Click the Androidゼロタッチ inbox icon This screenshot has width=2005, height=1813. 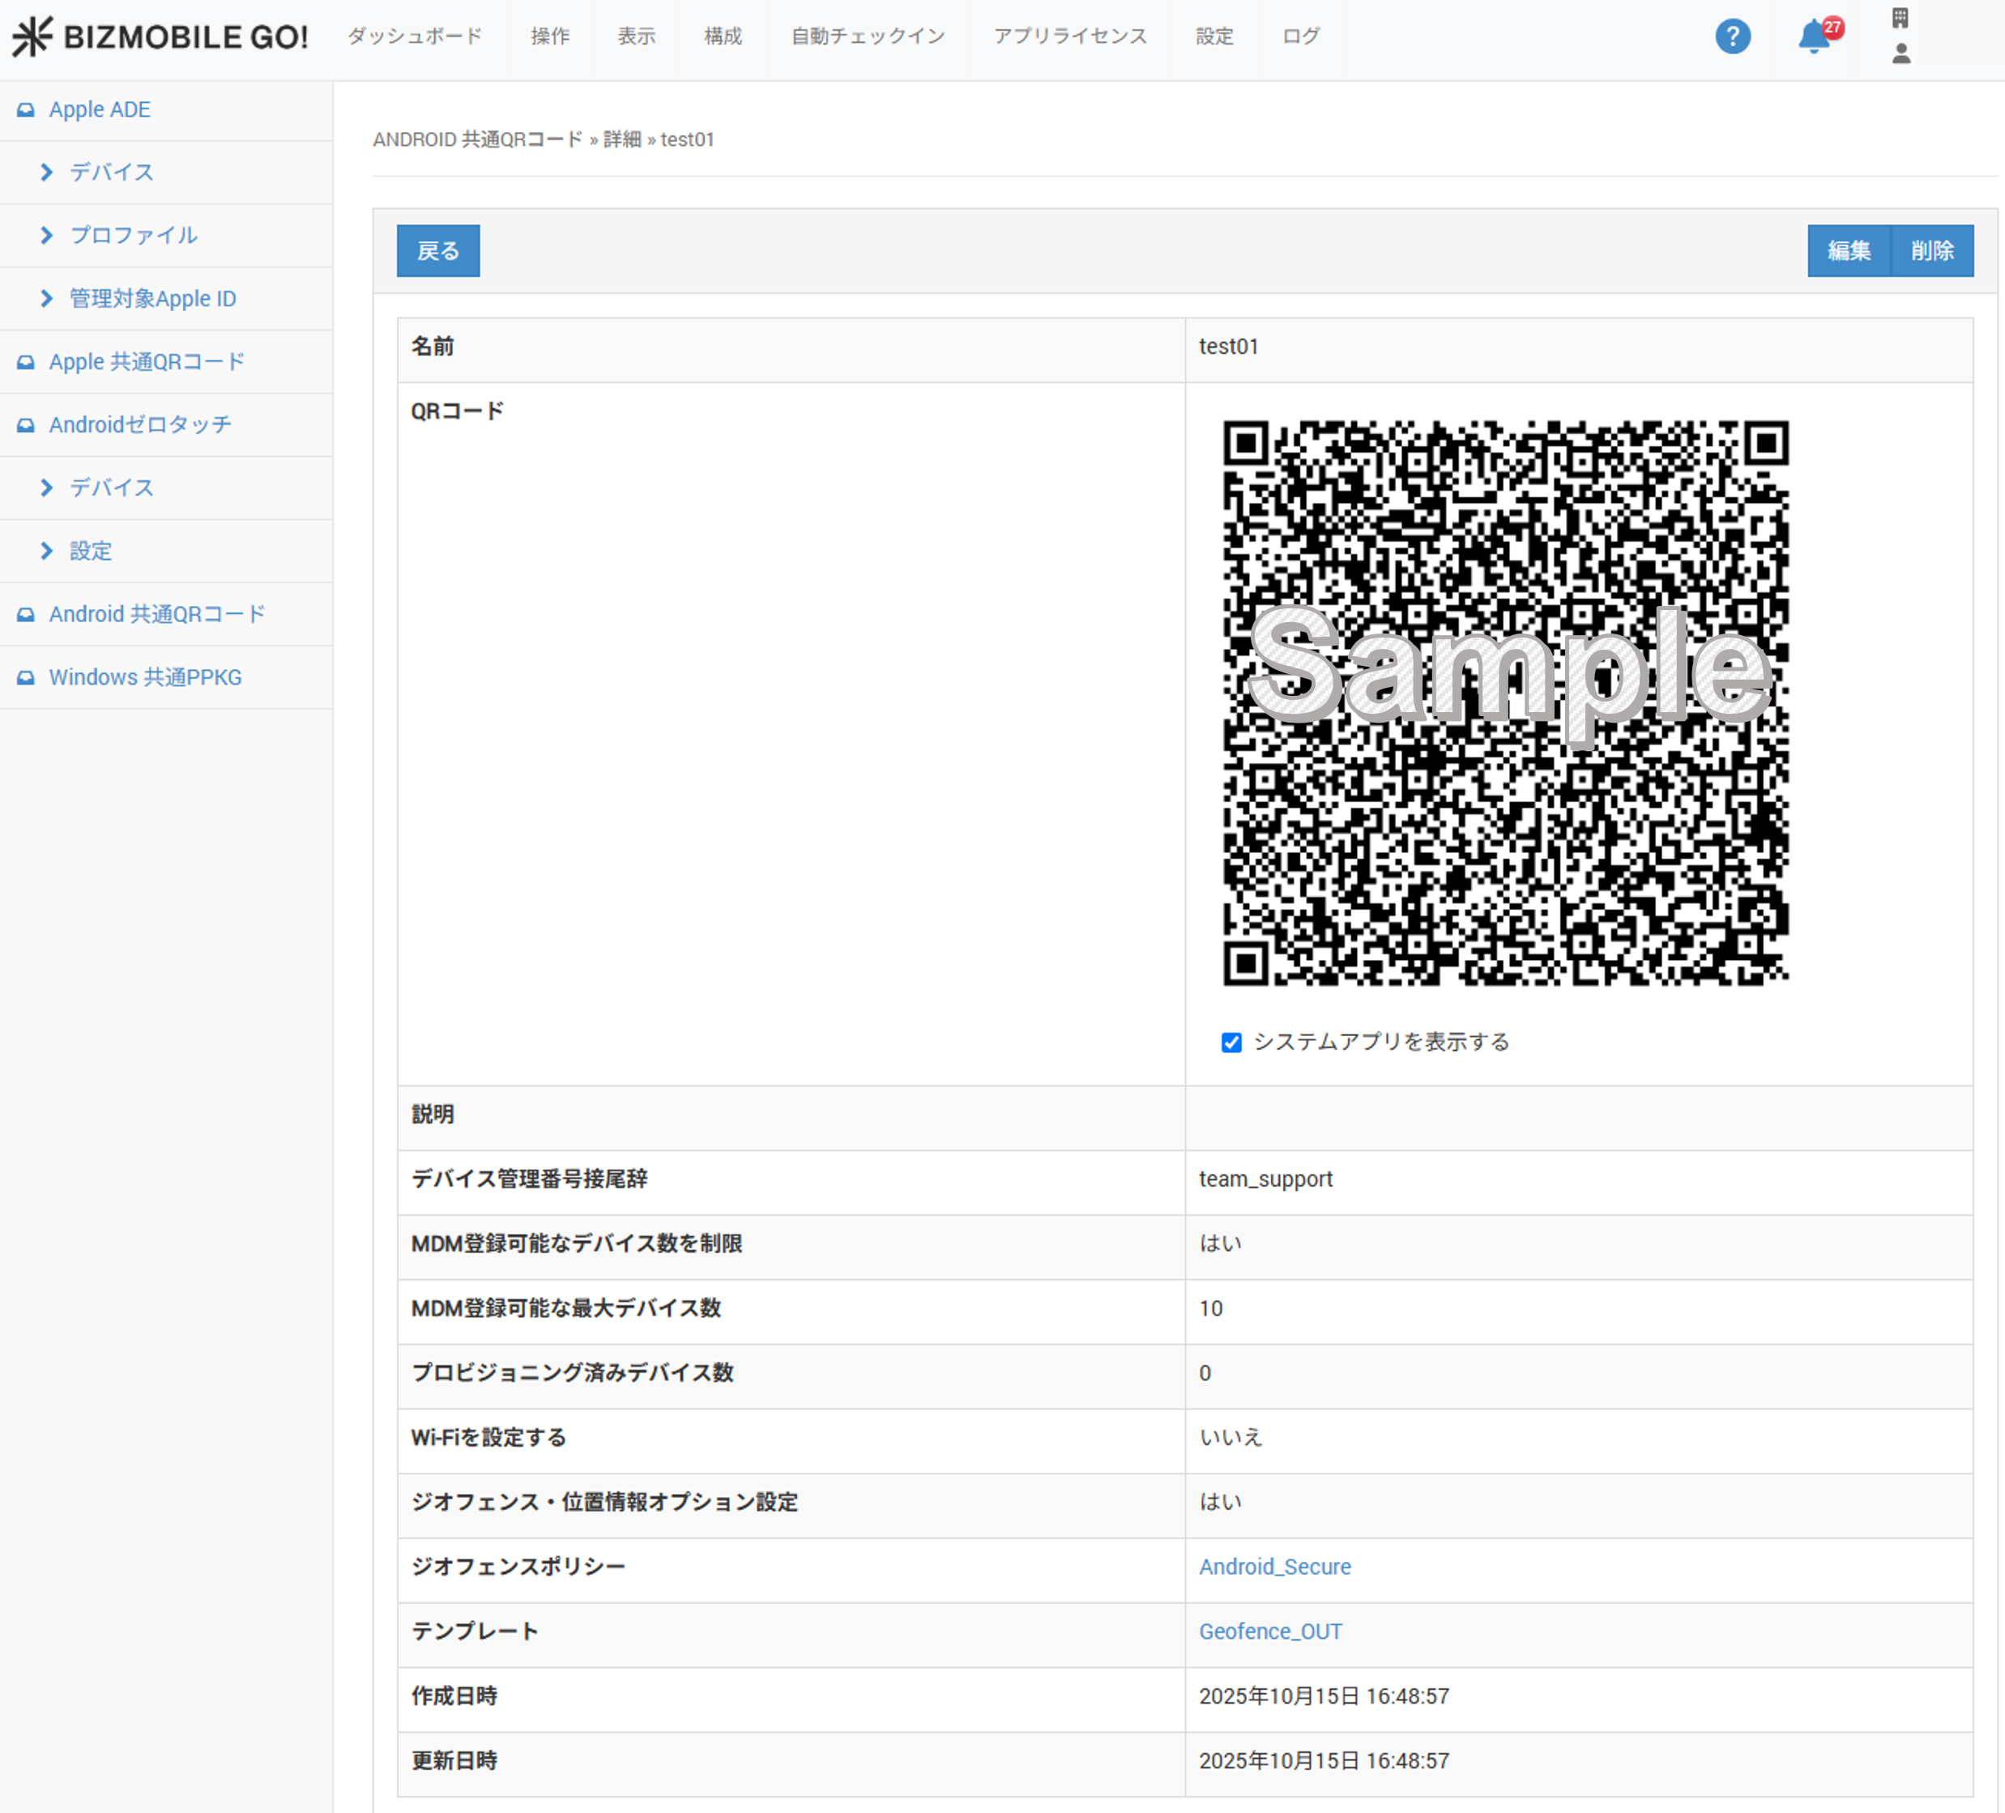click(26, 424)
